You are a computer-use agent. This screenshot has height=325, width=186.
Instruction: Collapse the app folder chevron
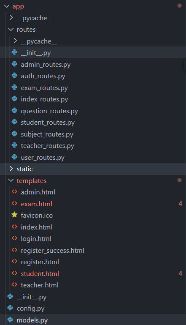click(7, 6)
